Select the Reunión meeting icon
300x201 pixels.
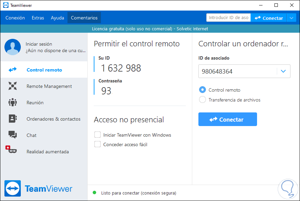[13, 102]
